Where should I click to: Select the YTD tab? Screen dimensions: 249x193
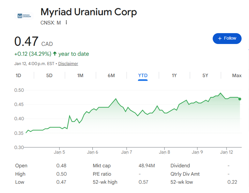[x=143, y=76]
